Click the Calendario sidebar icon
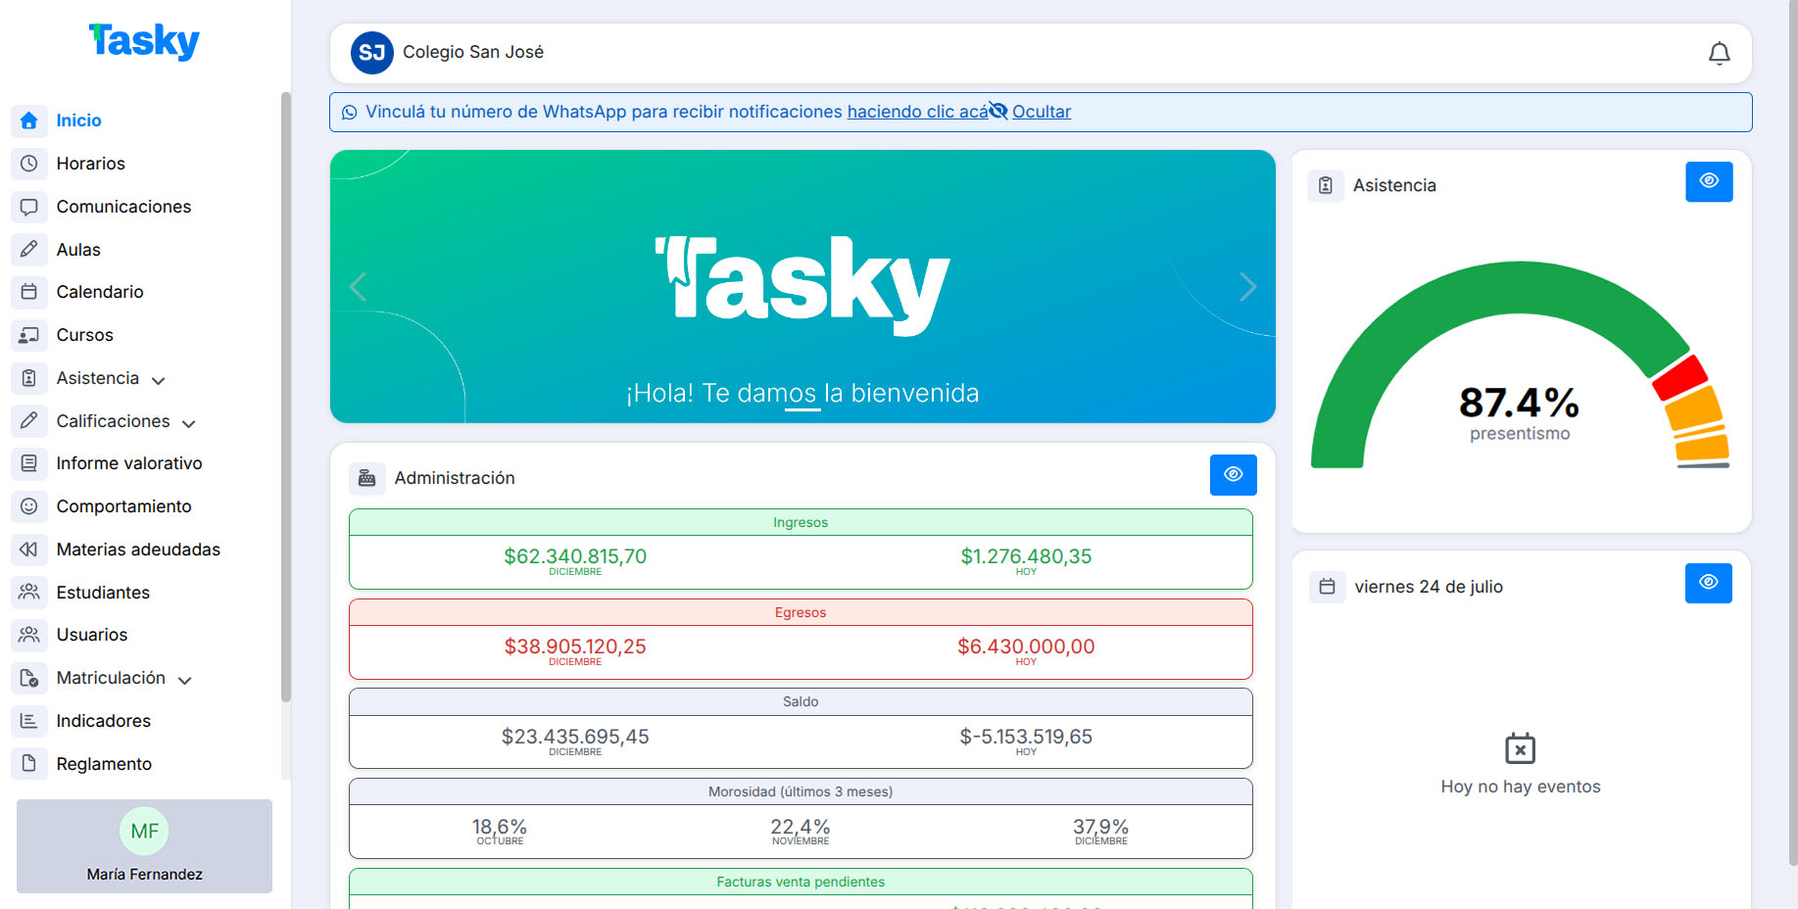Screen dimensions: 1798x909 coord(29,292)
